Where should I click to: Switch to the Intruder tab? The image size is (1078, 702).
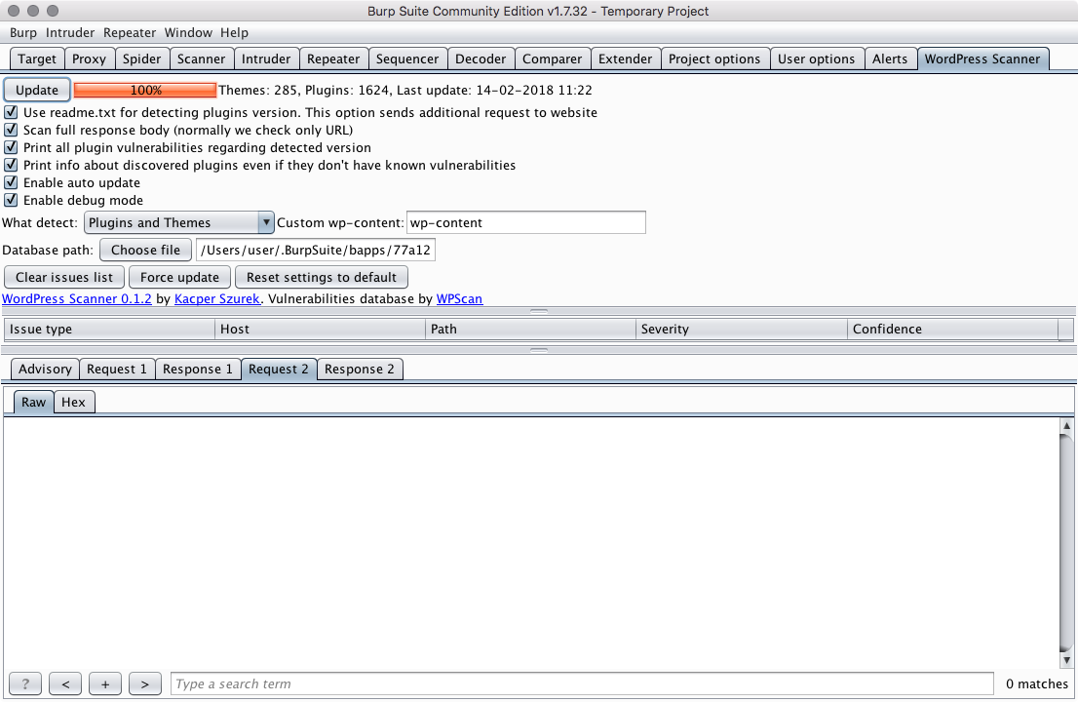tap(266, 59)
